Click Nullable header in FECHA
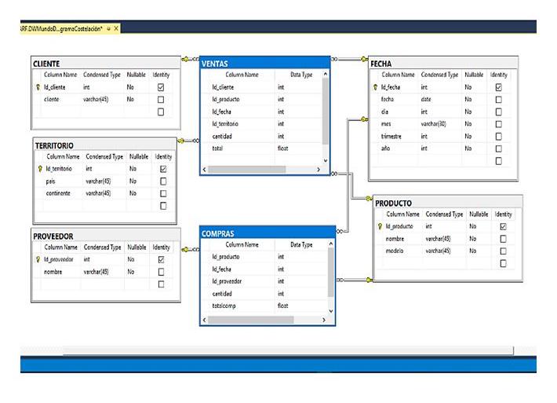 coord(474,75)
